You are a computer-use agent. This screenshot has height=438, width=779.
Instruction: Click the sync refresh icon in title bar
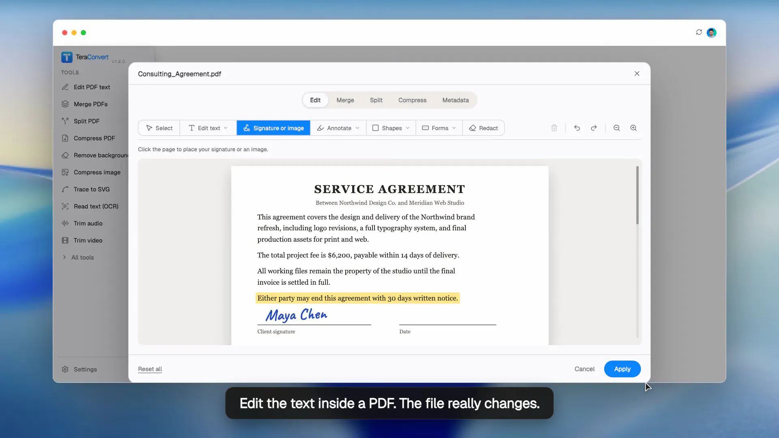pos(699,32)
